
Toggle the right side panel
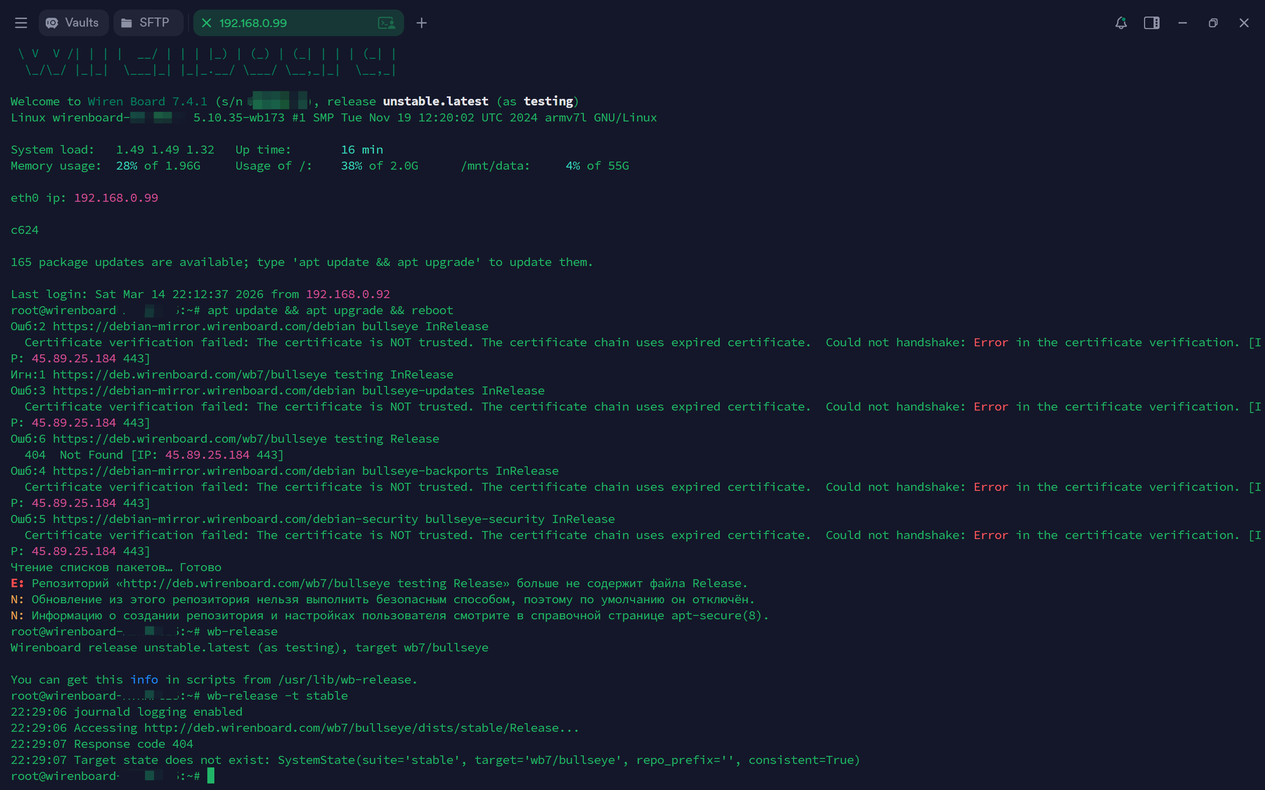coord(1152,23)
